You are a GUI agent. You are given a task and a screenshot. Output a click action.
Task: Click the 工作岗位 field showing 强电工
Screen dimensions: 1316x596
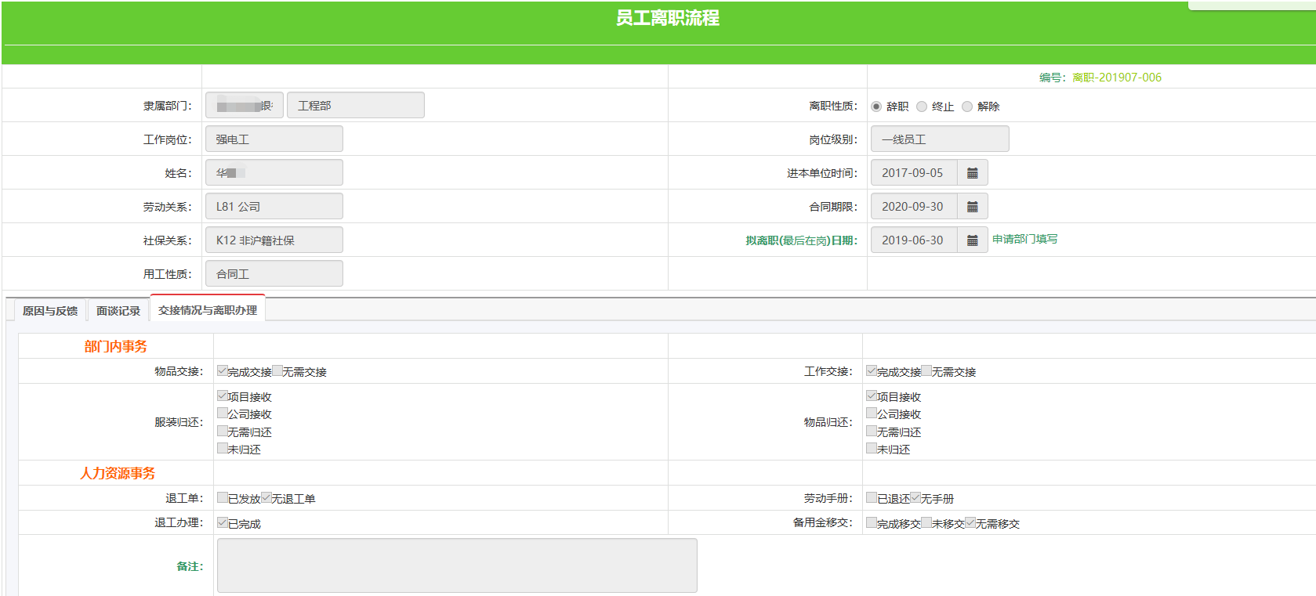(274, 139)
